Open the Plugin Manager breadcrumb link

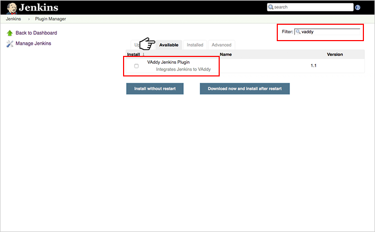coord(51,19)
